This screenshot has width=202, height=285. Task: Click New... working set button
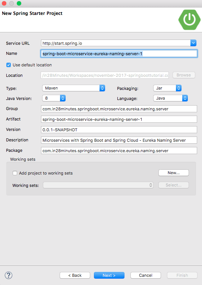174,173
